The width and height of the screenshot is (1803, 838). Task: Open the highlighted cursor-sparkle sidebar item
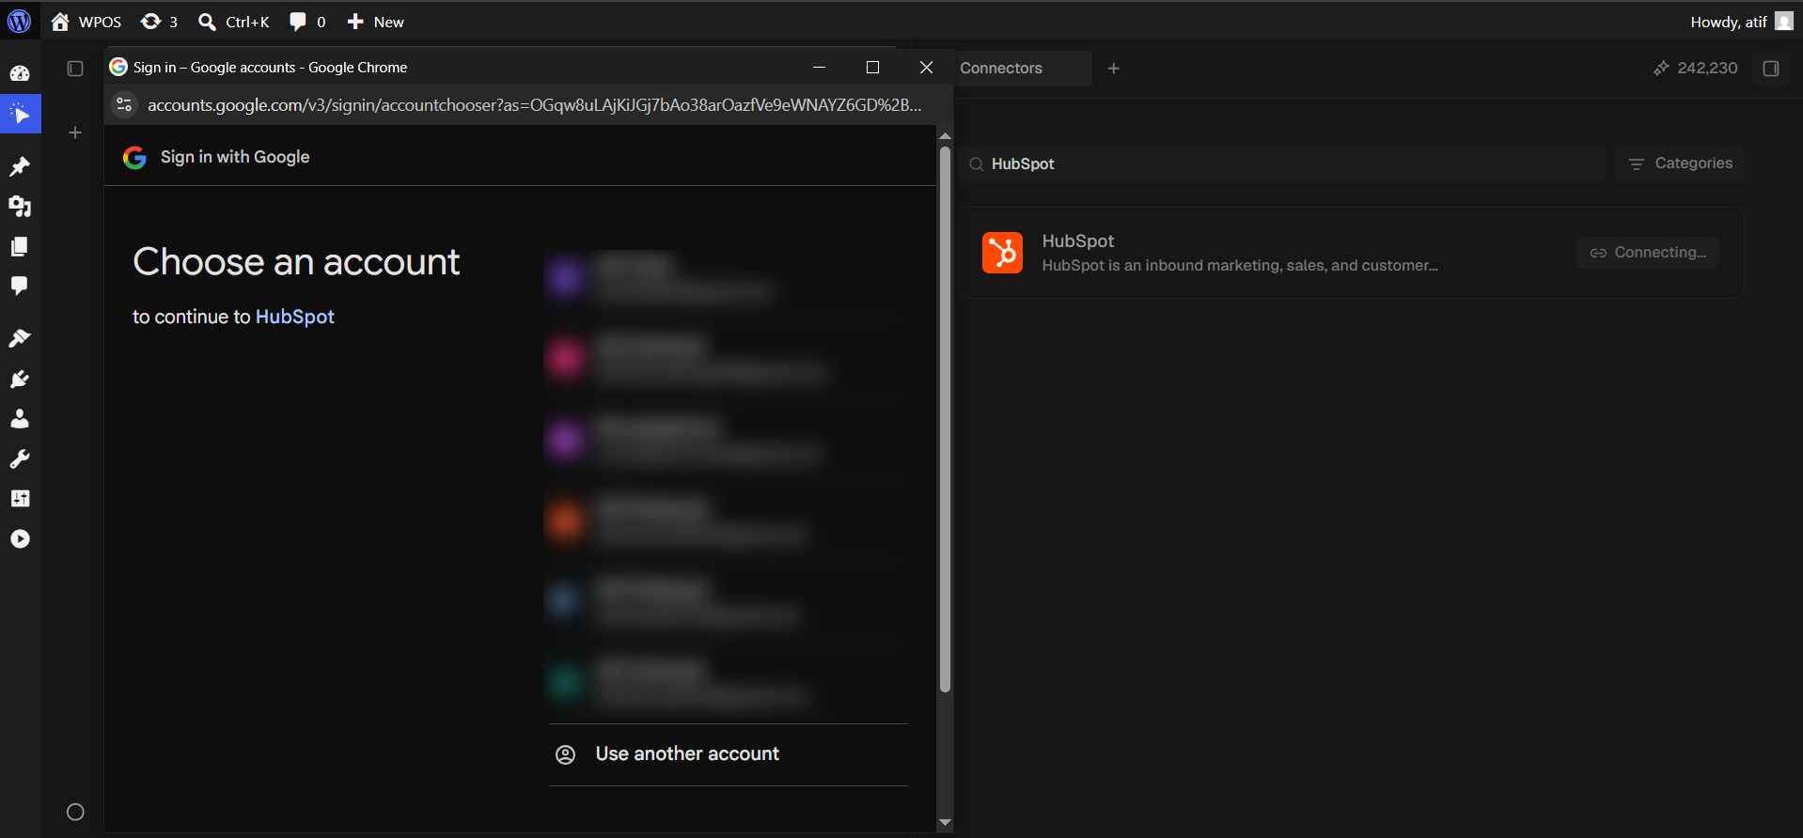20,115
